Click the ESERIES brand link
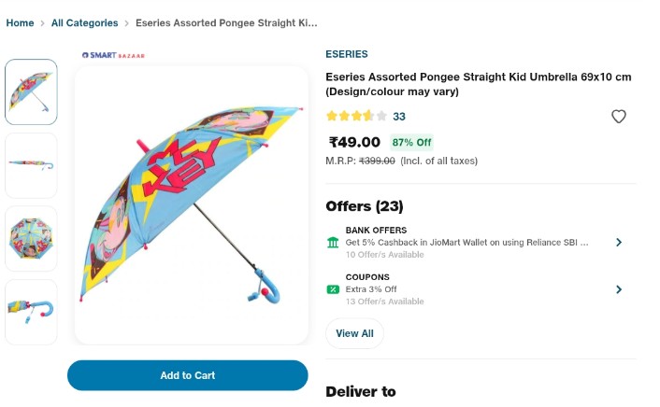 (347, 54)
